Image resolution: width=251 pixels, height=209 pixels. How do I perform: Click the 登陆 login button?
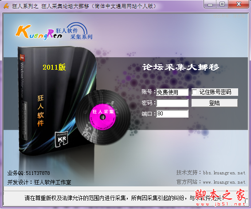coord(215,103)
